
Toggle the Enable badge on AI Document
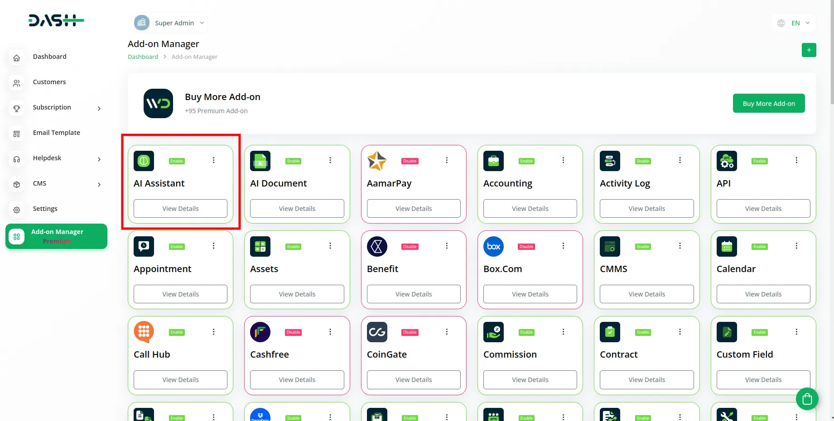pyautogui.click(x=293, y=161)
